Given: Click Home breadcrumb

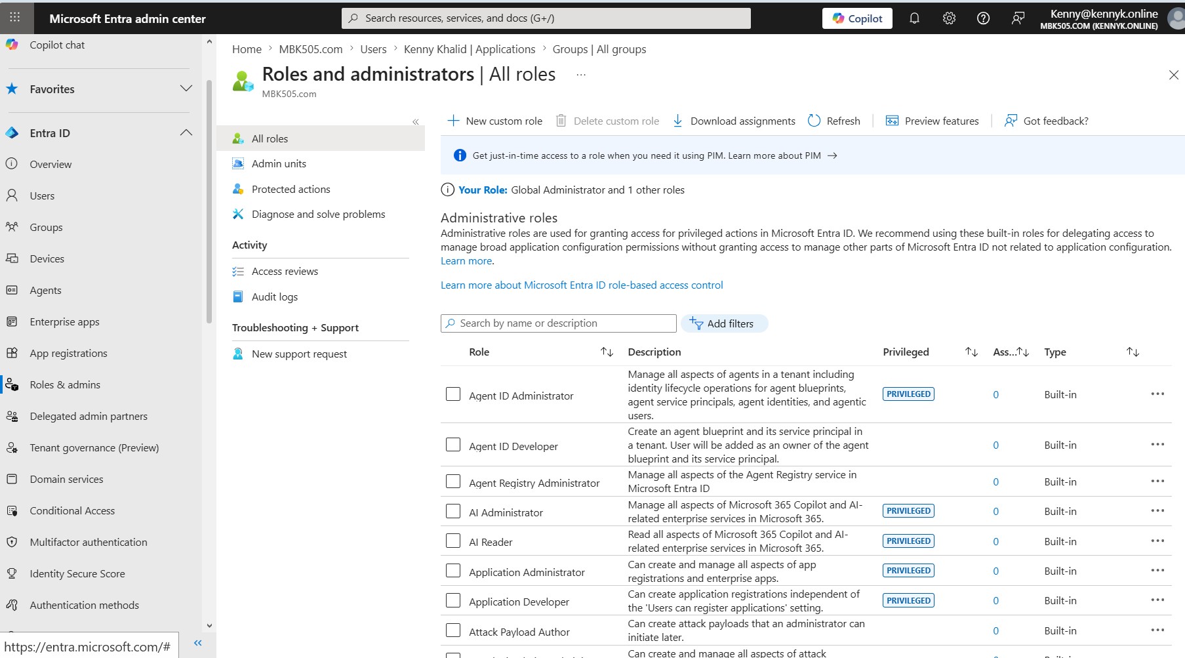Looking at the screenshot, I should [x=247, y=49].
